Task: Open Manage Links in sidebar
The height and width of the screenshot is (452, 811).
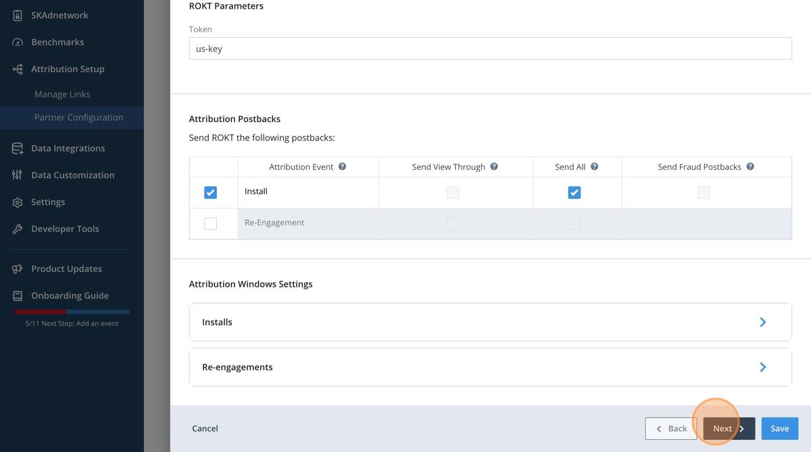Action: [62, 94]
